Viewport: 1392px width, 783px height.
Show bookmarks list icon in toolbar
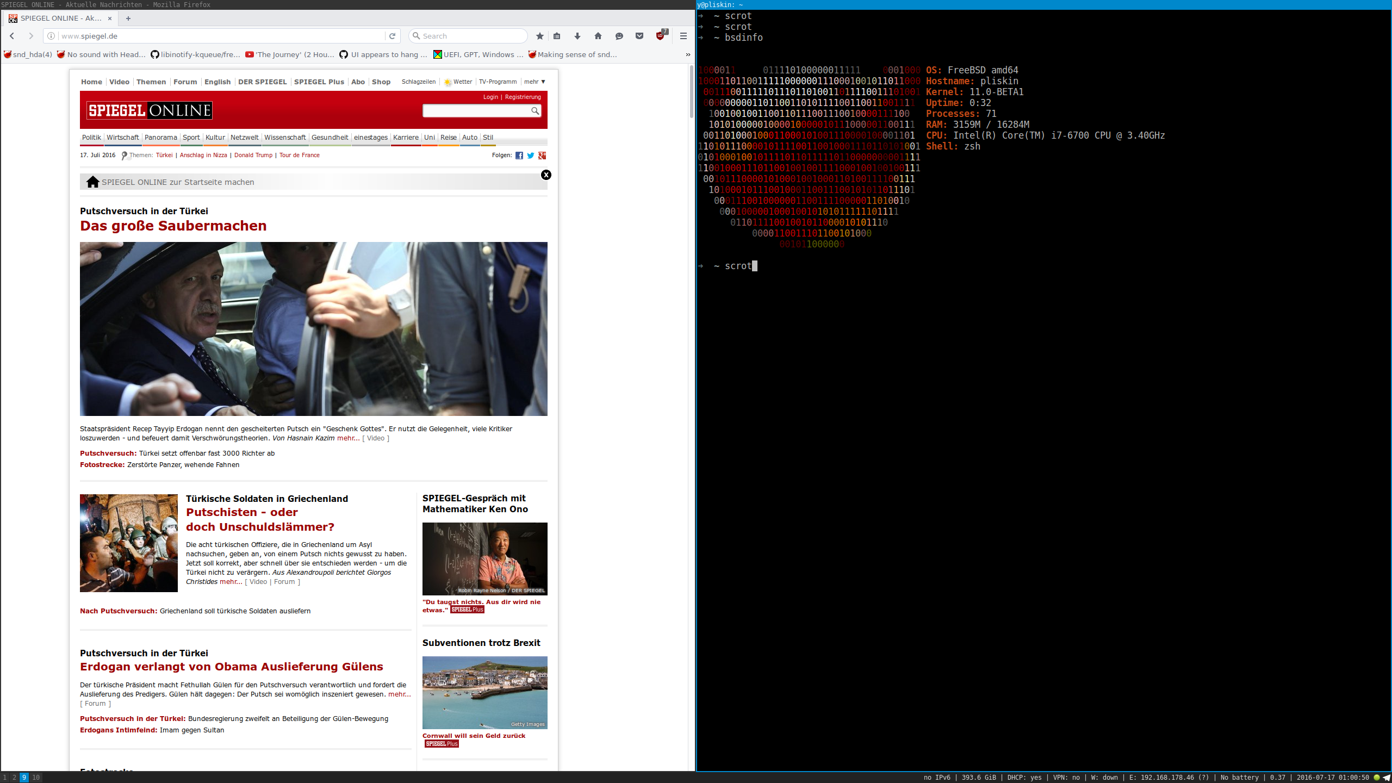557,36
